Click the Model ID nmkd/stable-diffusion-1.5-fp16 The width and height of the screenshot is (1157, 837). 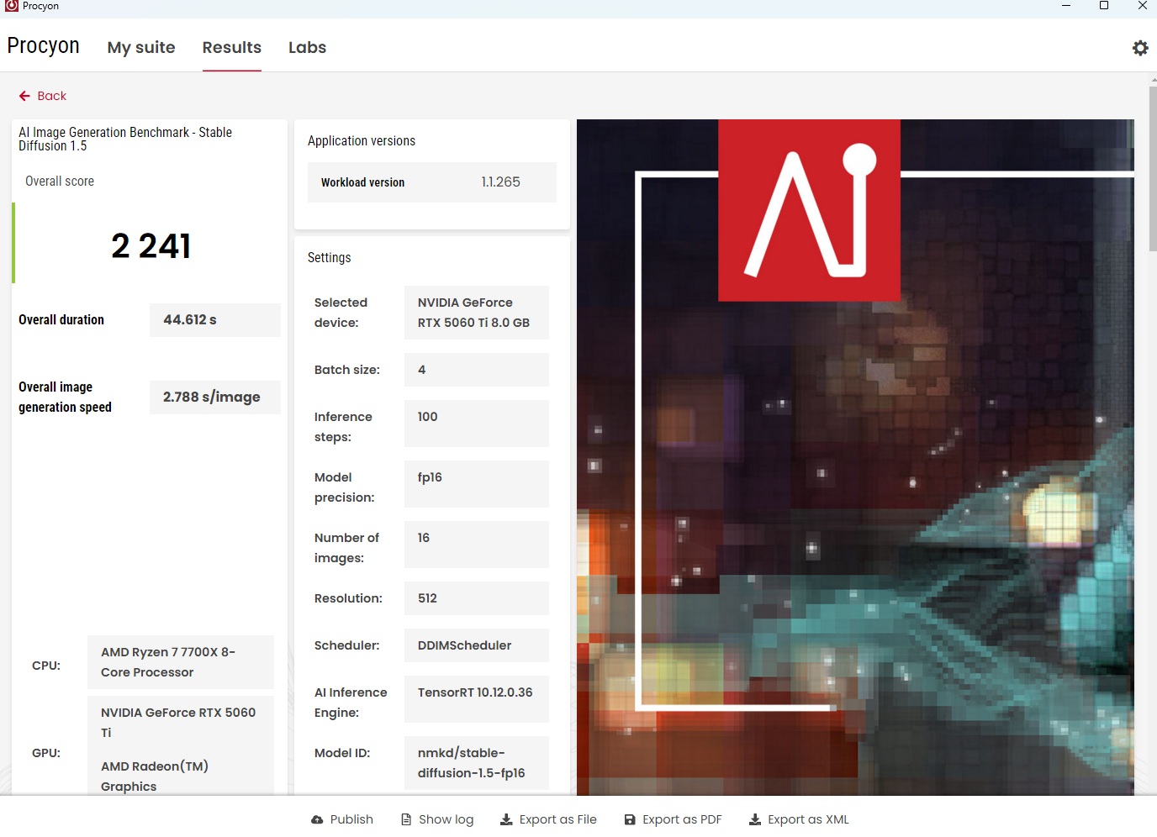pos(477,763)
